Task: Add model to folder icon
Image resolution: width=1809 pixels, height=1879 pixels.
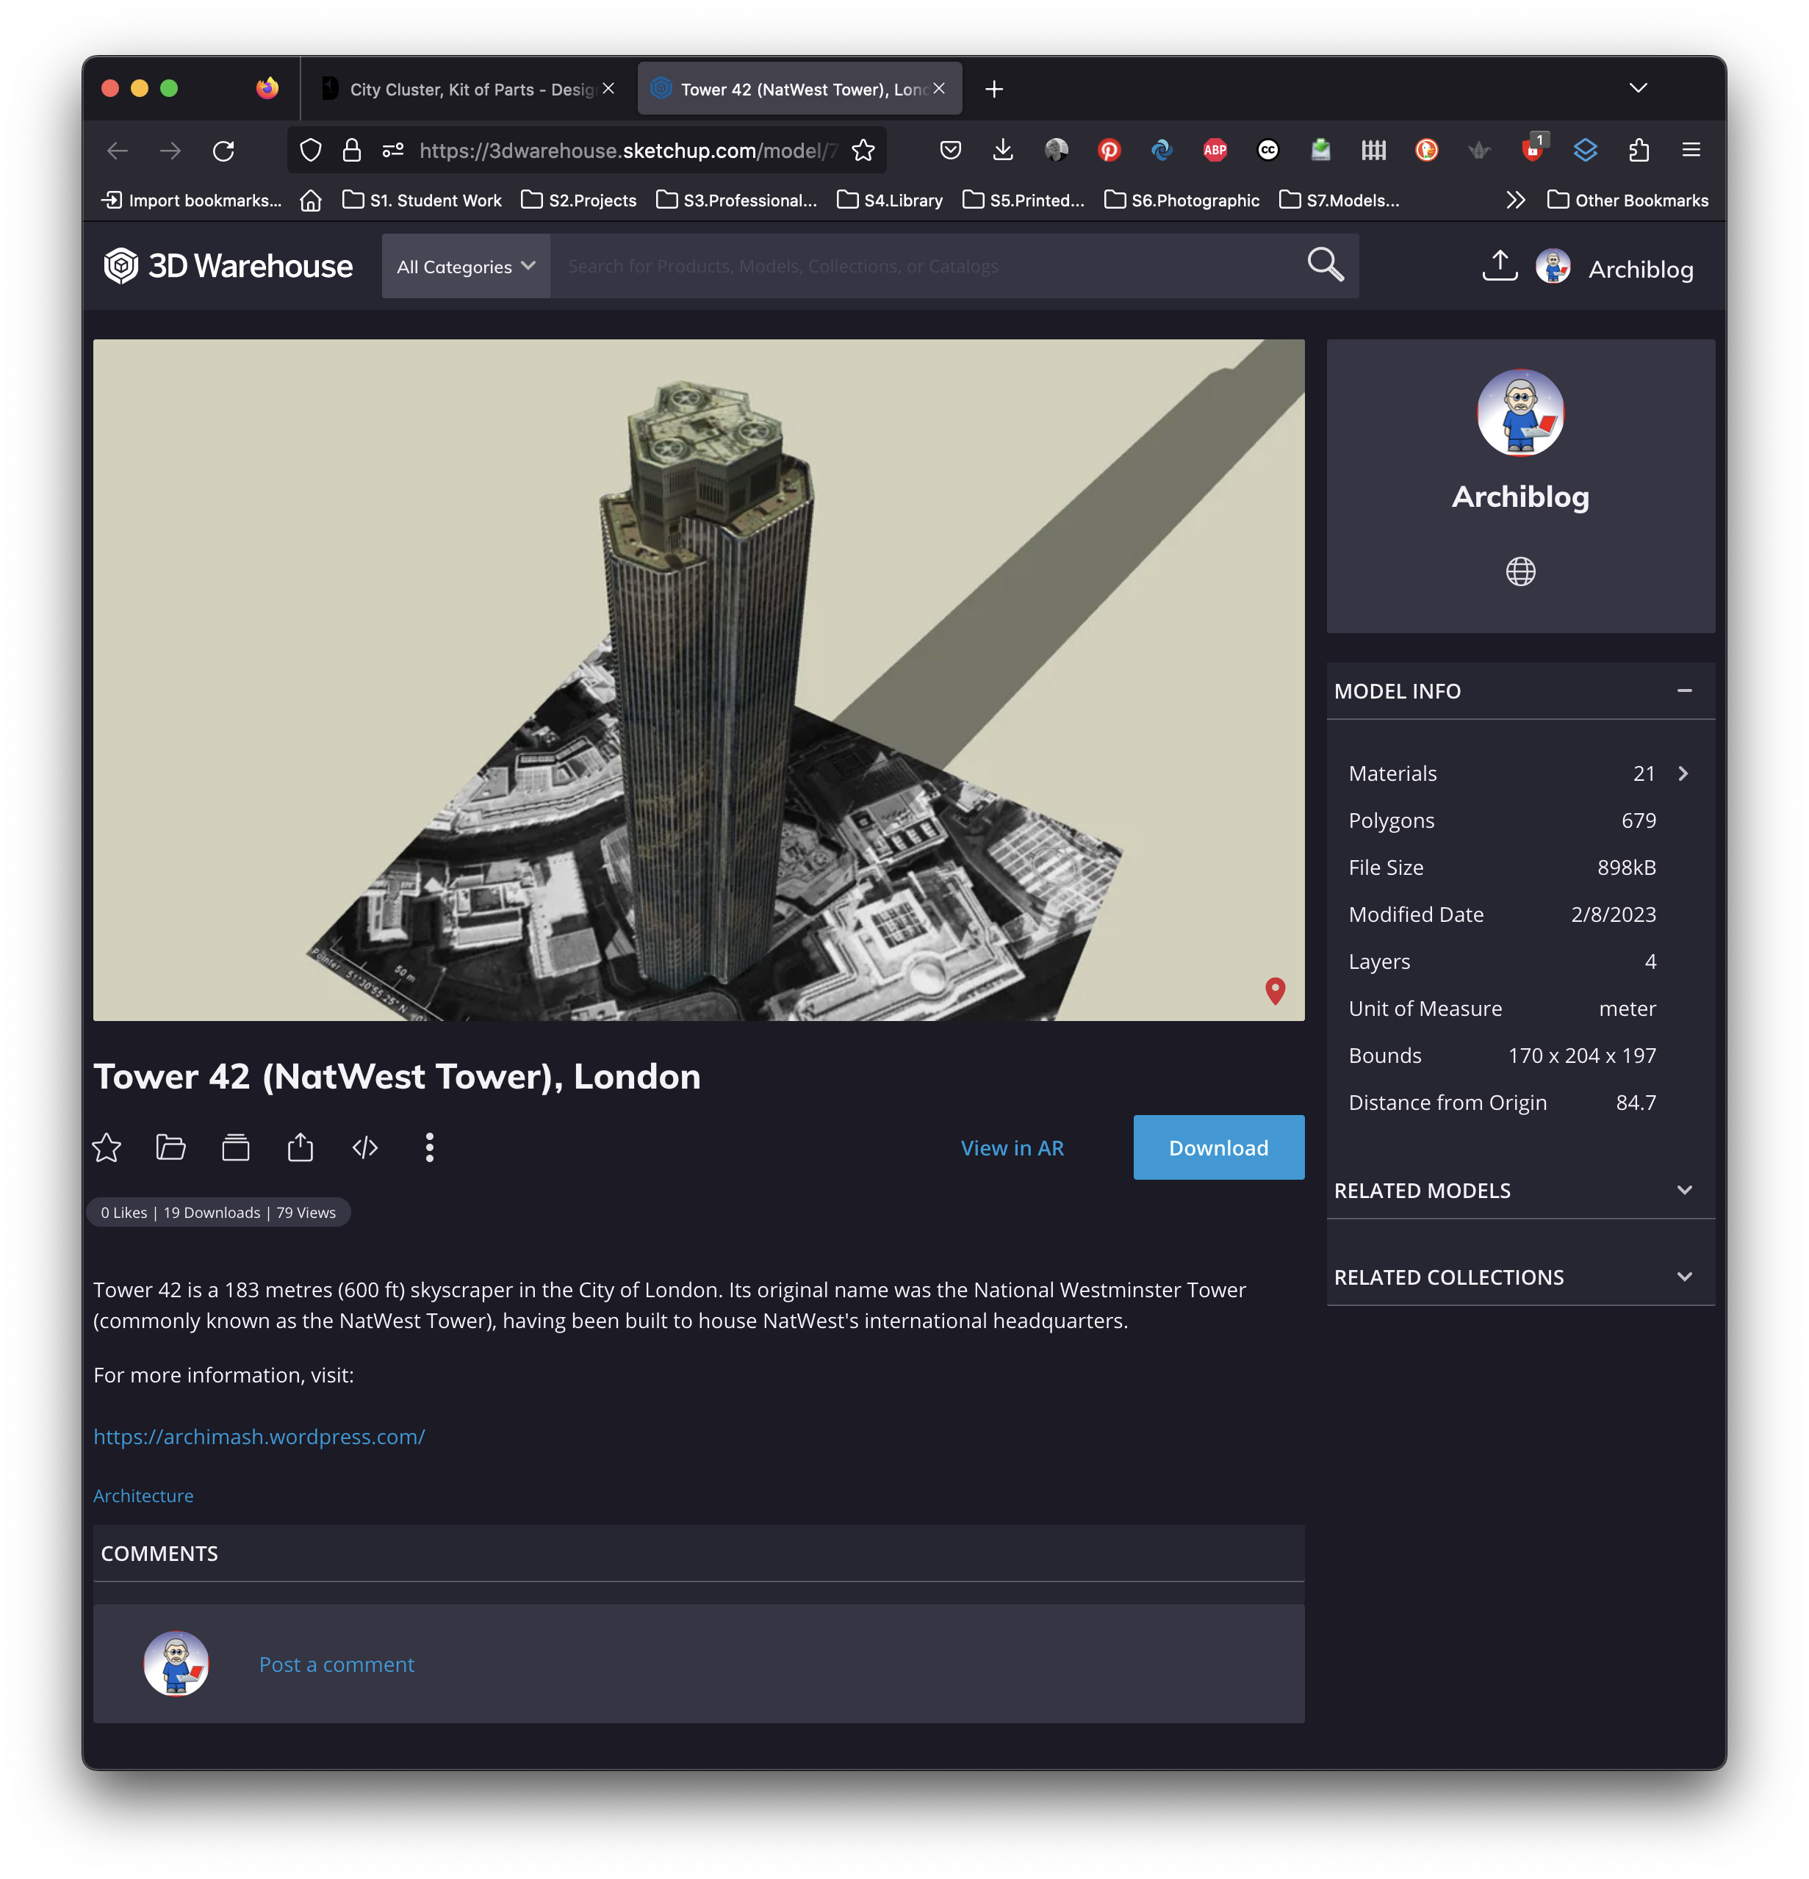Action: click(x=170, y=1147)
